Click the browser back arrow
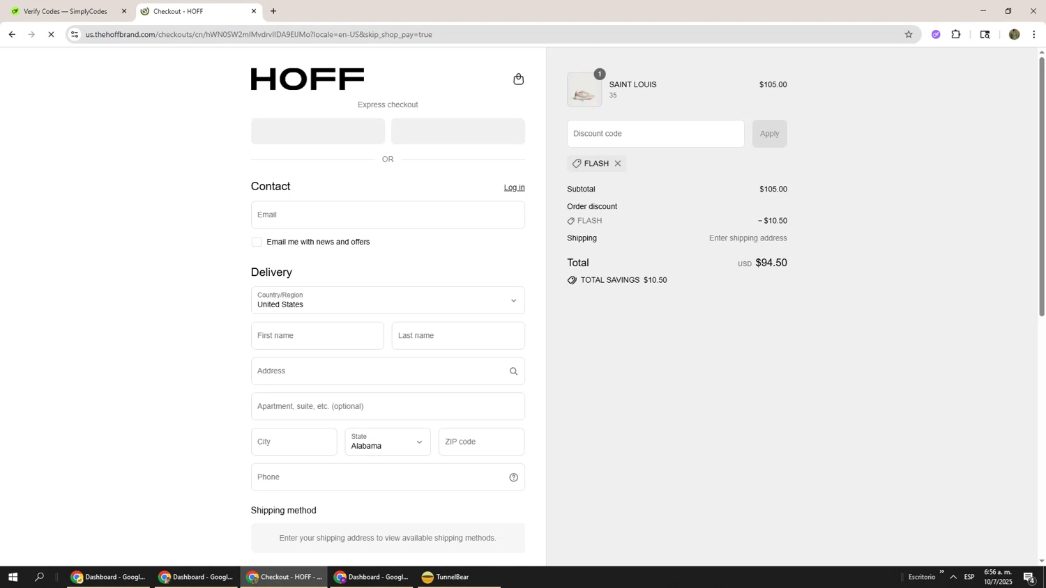 (x=12, y=34)
